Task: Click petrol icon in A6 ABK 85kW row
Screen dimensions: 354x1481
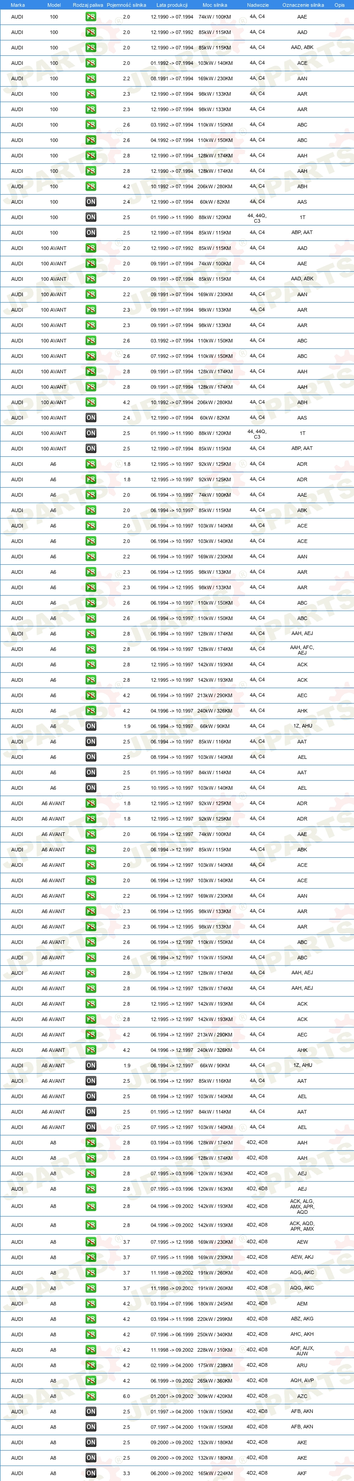Action: [91, 511]
